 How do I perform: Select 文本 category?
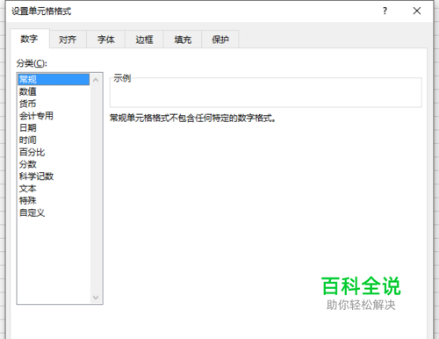point(54,189)
